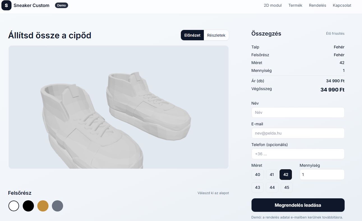Screen dimensions: 362x221
Task: Pick the black upper color swatch
Action: (x=28, y=206)
